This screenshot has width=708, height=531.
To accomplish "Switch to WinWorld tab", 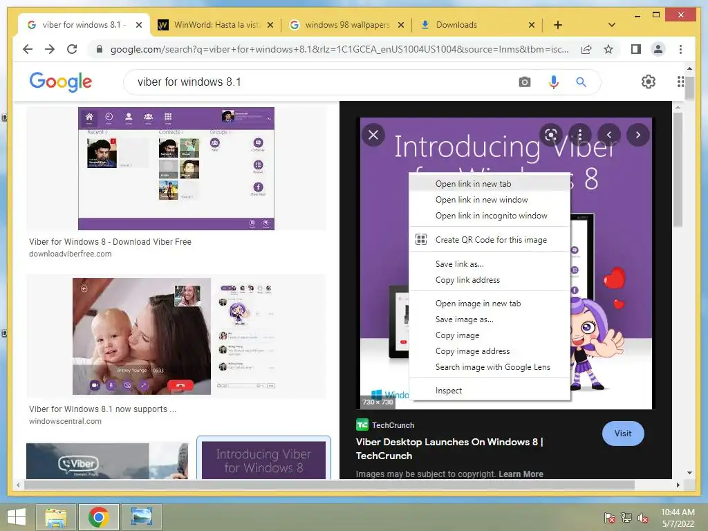I will pyautogui.click(x=216, y=25).
